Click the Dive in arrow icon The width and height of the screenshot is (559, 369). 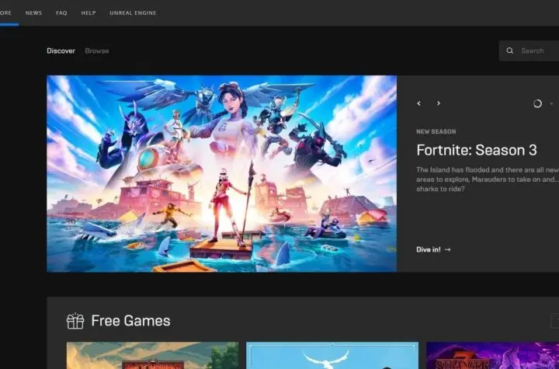[x=448, y=249]
